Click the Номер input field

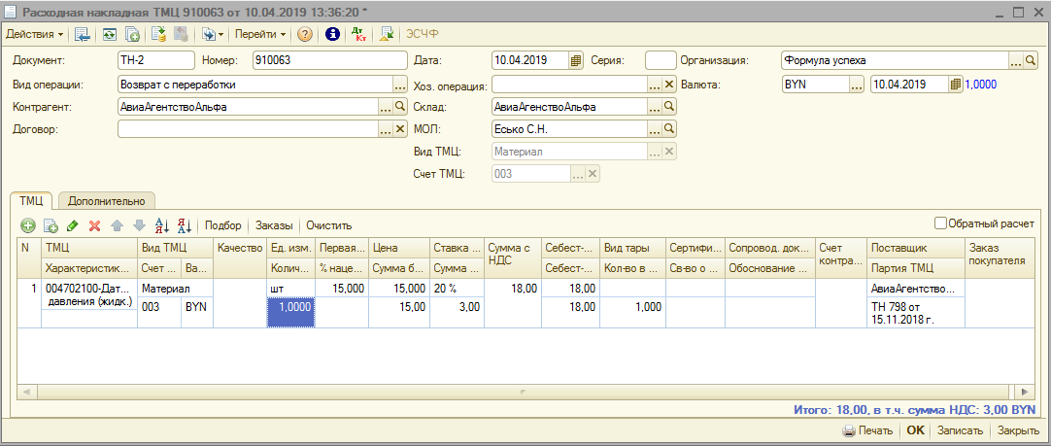(328, 60)
